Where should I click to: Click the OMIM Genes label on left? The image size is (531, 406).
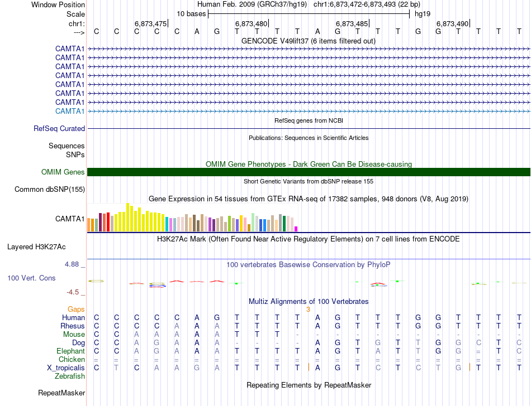click(x=63, y=172)
